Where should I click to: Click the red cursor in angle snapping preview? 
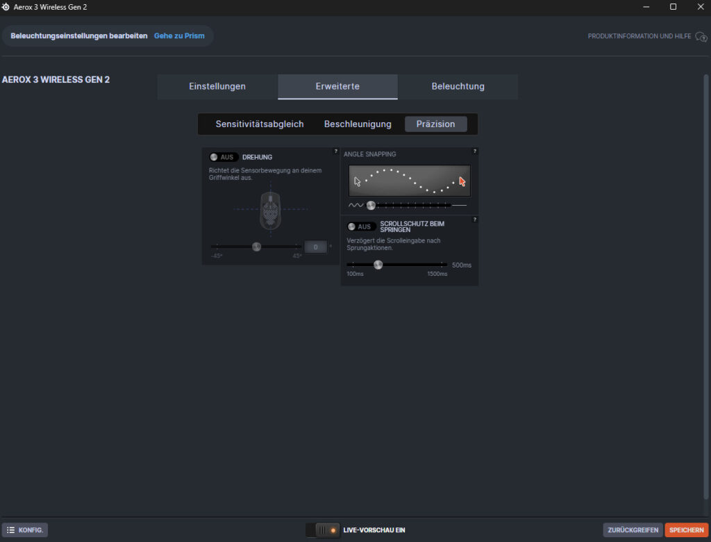[462, 182]
